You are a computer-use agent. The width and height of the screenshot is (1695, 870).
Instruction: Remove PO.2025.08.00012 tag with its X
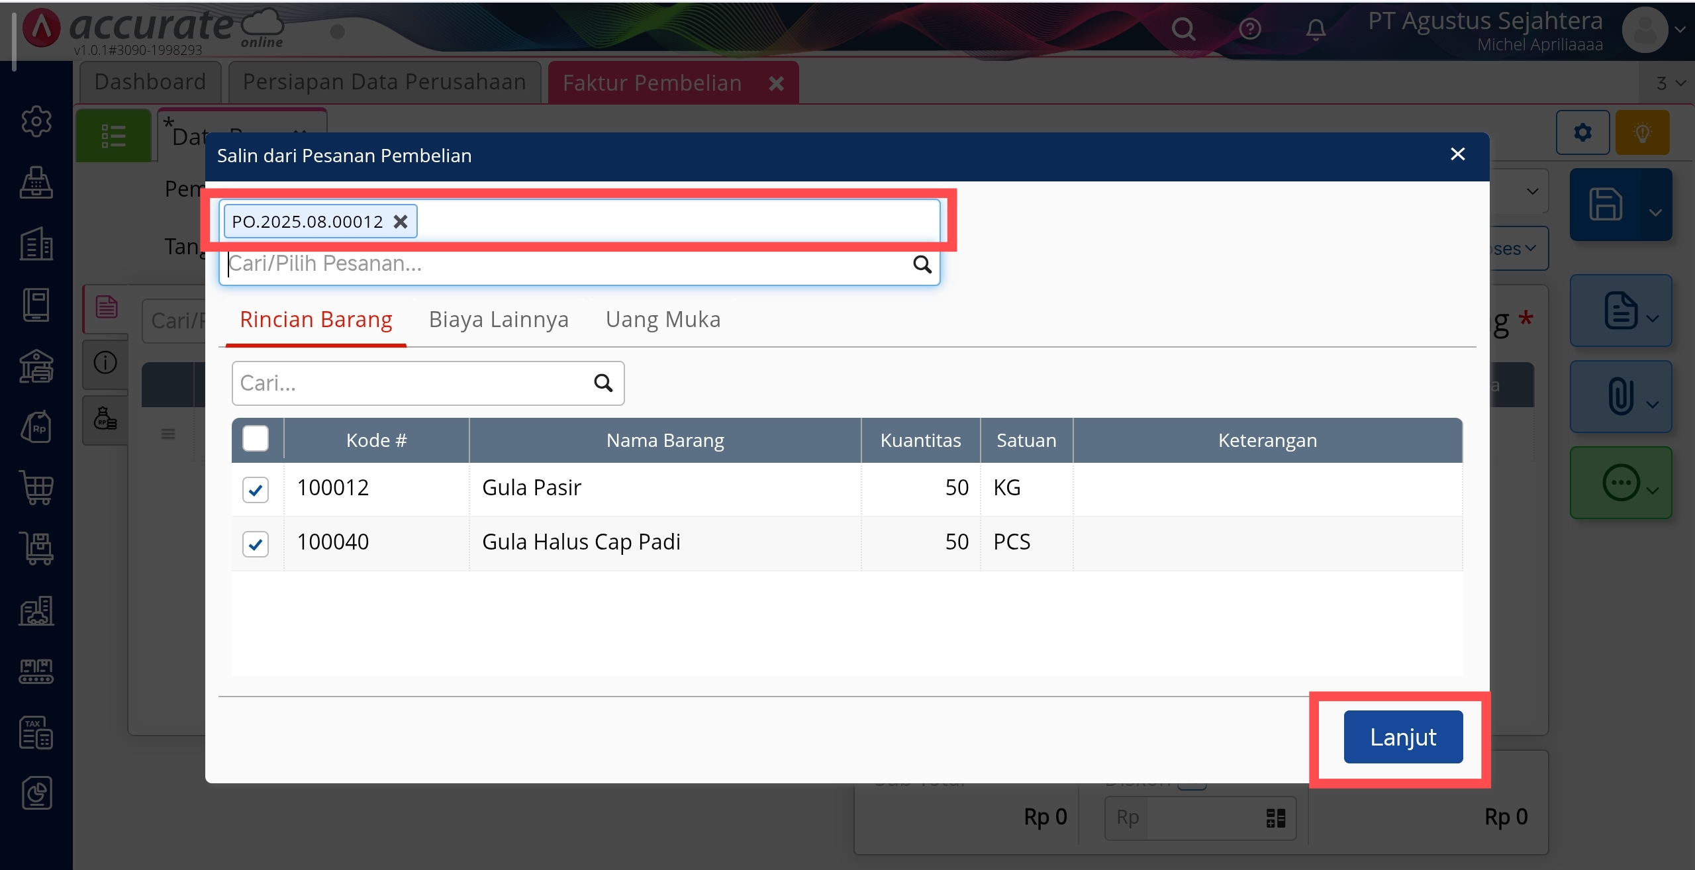401,222
